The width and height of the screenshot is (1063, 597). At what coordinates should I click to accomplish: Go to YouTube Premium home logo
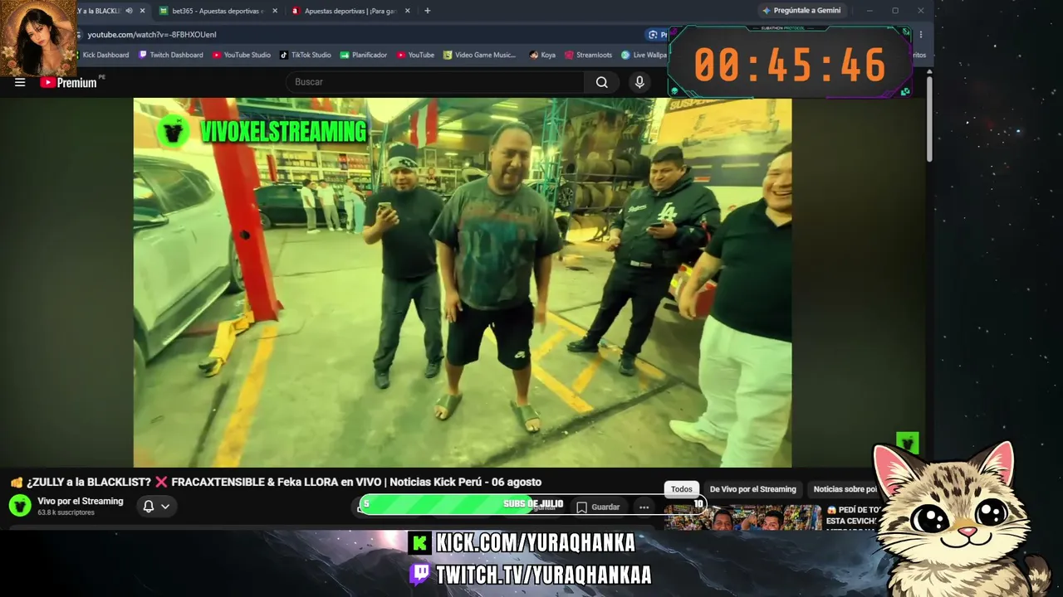click(x=69, y=82)
